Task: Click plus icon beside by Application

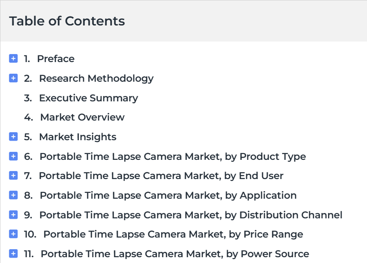Action: tap(13, 195)
